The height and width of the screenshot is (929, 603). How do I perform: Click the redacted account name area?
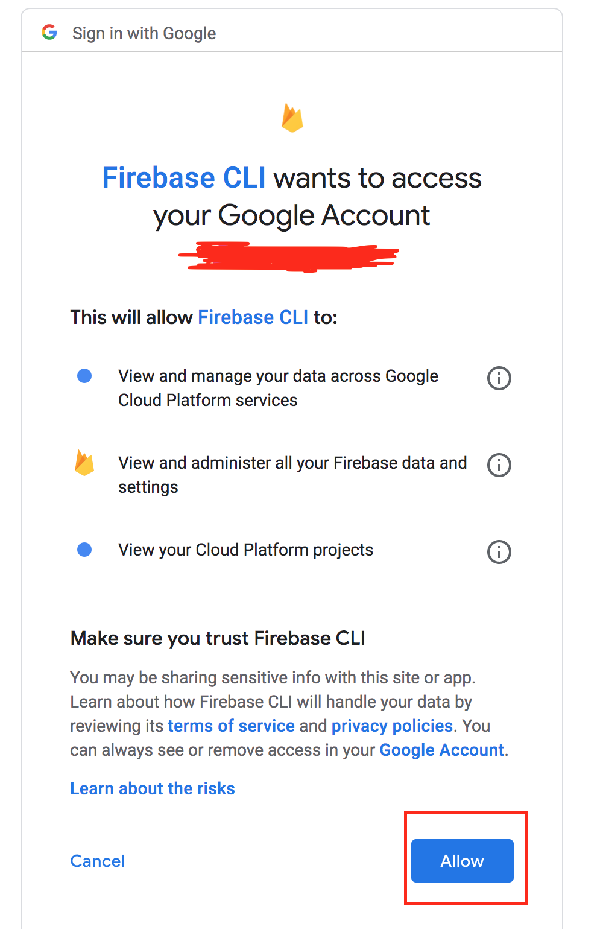(x=289, y=256)
